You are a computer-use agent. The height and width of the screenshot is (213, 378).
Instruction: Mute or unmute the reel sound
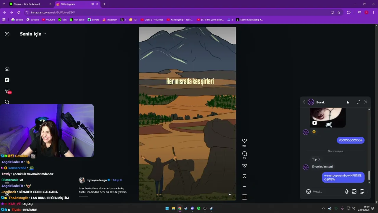pos(230,194)
